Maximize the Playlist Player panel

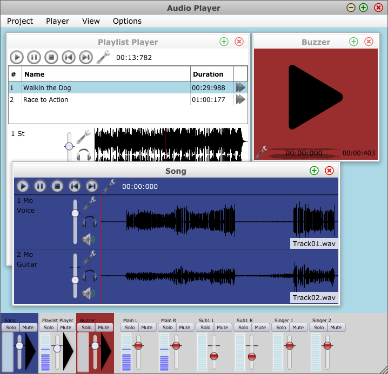tap(224, 42)
